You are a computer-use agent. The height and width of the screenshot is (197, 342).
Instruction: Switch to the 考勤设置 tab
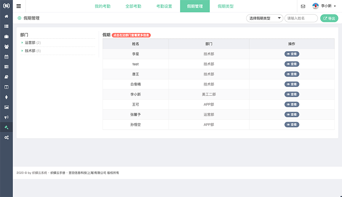click(x=164, y=6)
